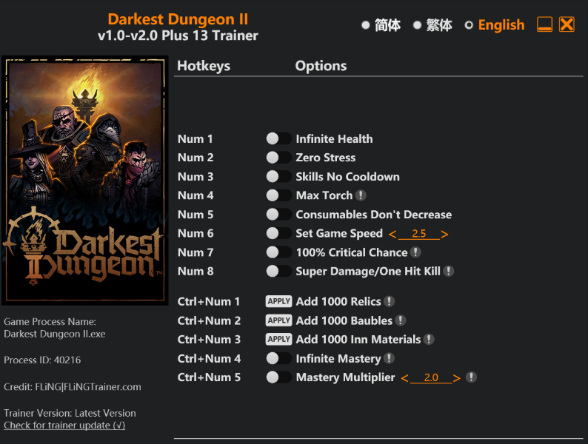Click info icon next to Max Torch
Image resolution: width=588 pixels, height=444 pixels.
361,195
